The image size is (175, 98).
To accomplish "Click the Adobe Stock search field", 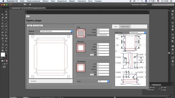I will click(163, 5).
